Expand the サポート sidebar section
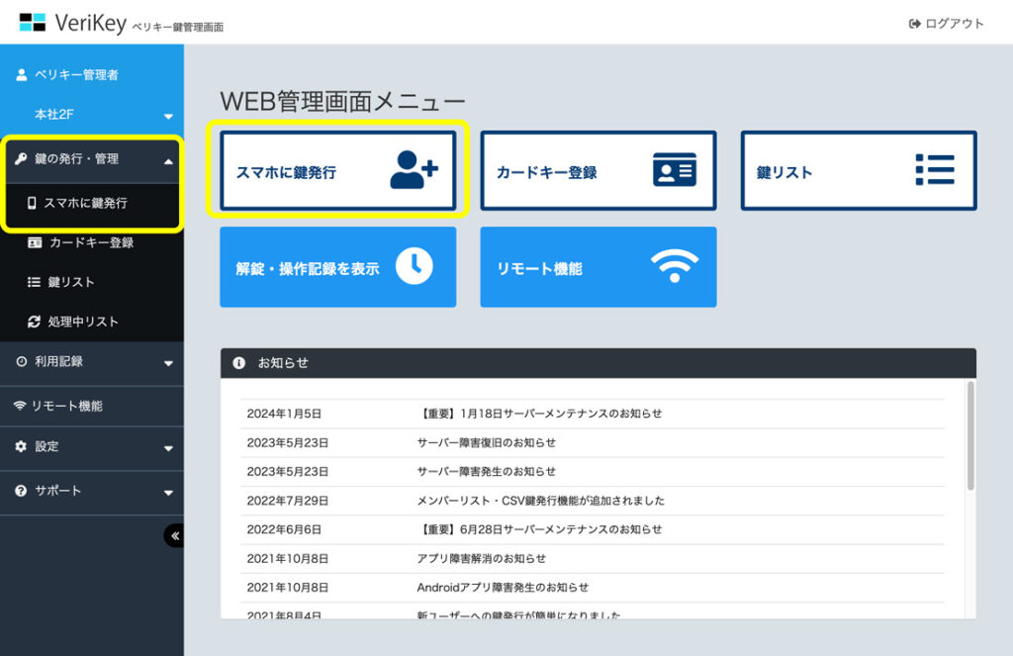 168,492
